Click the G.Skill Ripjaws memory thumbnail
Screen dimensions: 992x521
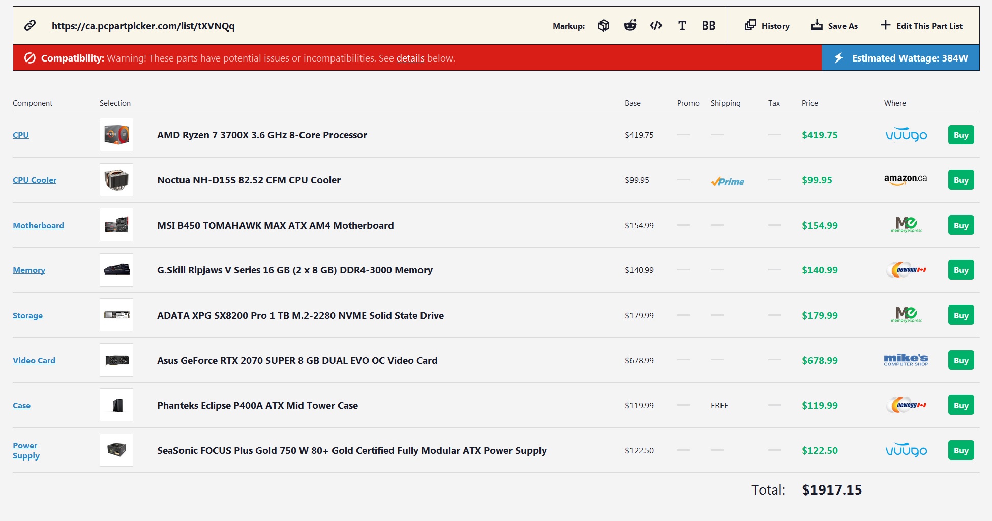point(116,270)
